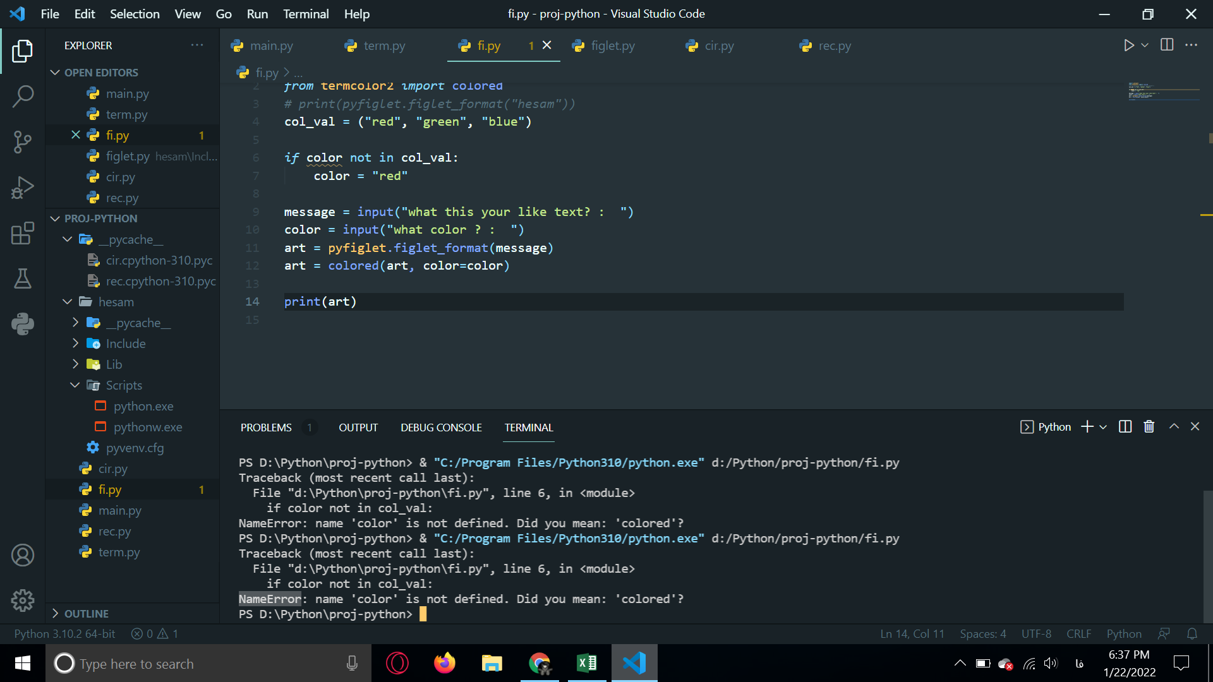Viewport: 1213px width, 682px height.
Task: Split the terminal pane
Action: coord(1125,427)
